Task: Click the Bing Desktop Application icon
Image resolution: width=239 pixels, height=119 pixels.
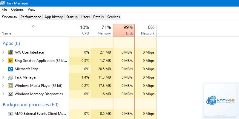Action: tap(10, 61)
